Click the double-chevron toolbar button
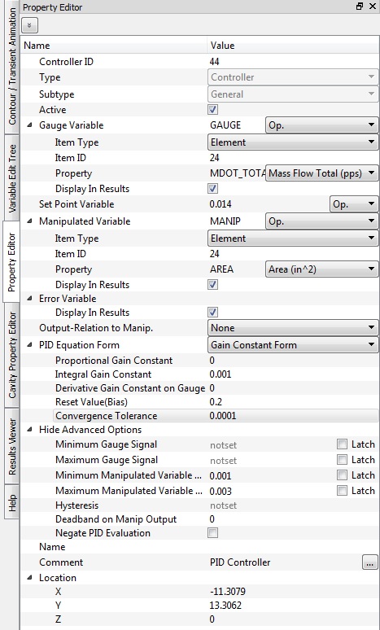 (x=30, y=25)
